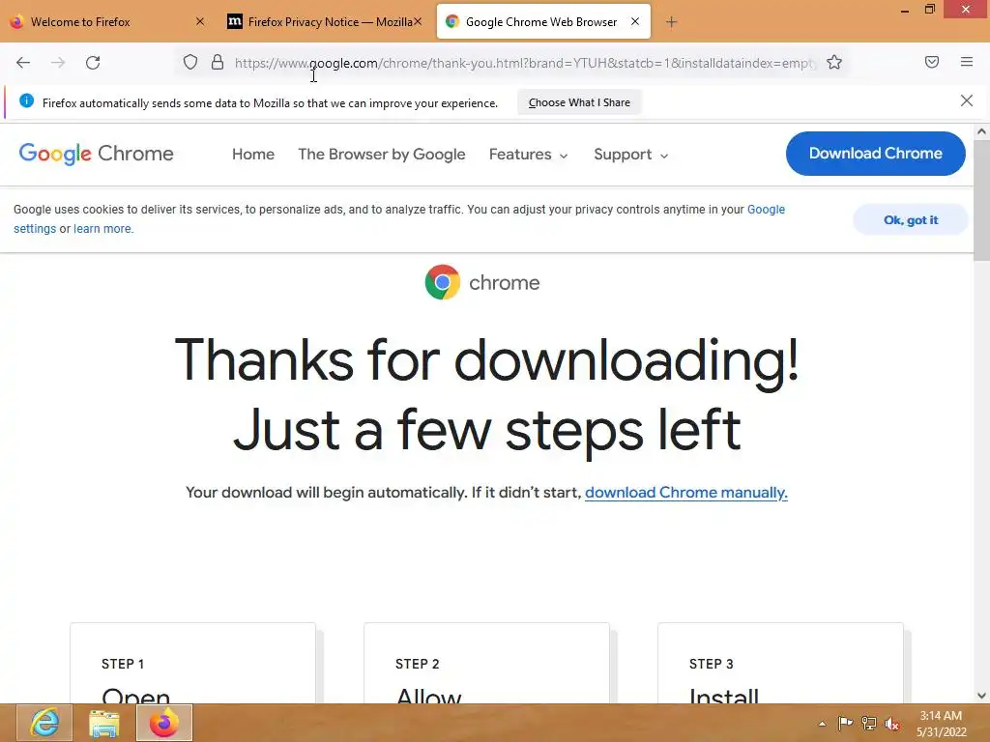Open a new tab with the plus icon
Screen dimensions: 990x742
click(671, 22)
